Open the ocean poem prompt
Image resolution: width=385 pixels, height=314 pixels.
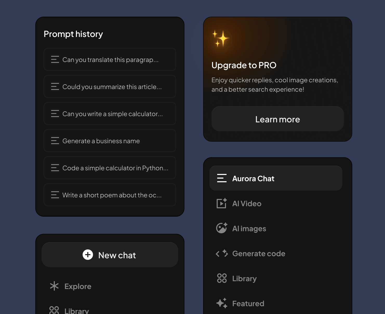pos(110,195)
